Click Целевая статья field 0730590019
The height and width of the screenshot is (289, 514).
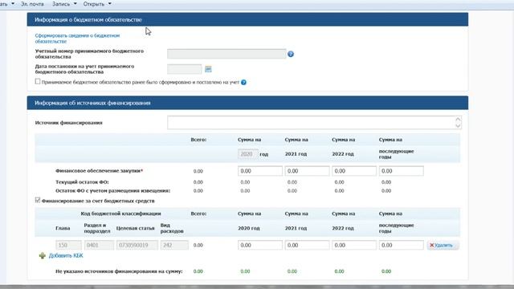coord(137,245)
